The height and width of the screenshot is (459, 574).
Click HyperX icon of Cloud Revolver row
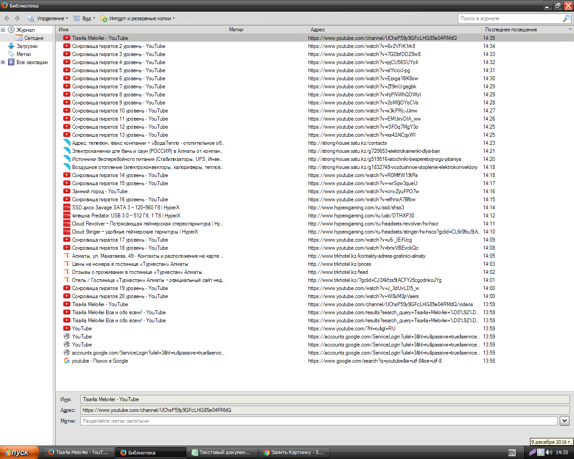(x=67, y=224)
